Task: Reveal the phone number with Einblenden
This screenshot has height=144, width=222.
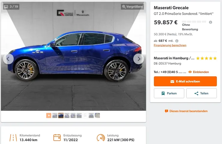Action: click(x=199, y=72)
